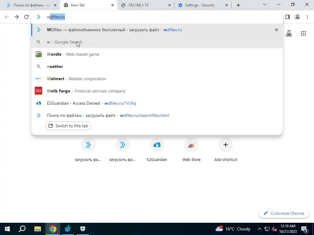Open the E2Guardian Access Denied suggestion
The width and height of the screenshot is (314, 235).
pyautogui.click(x=157, y=103)
